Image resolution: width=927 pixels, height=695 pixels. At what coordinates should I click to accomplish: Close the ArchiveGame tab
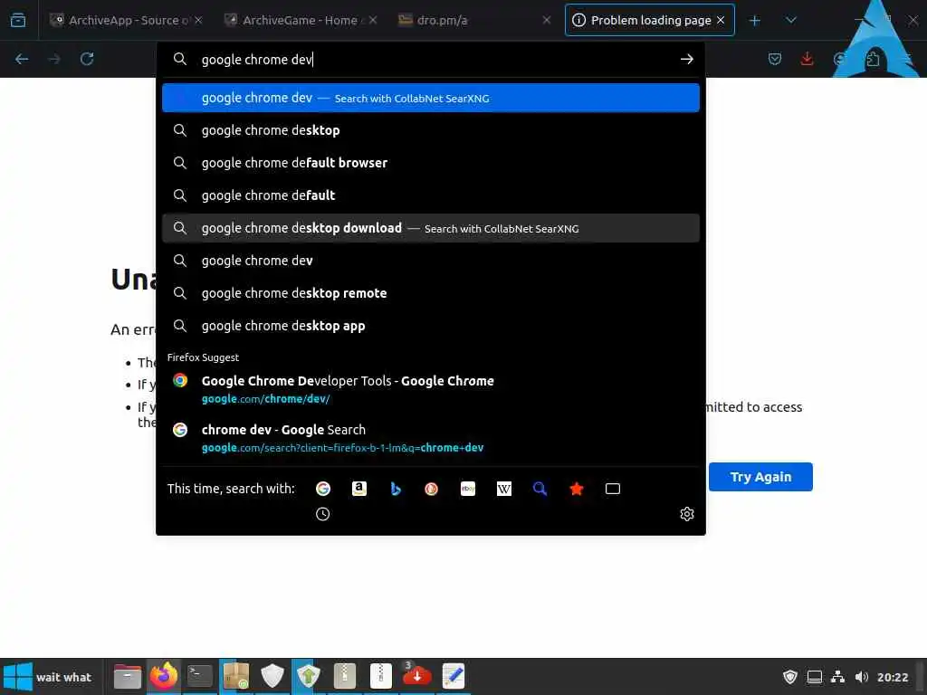373,20
